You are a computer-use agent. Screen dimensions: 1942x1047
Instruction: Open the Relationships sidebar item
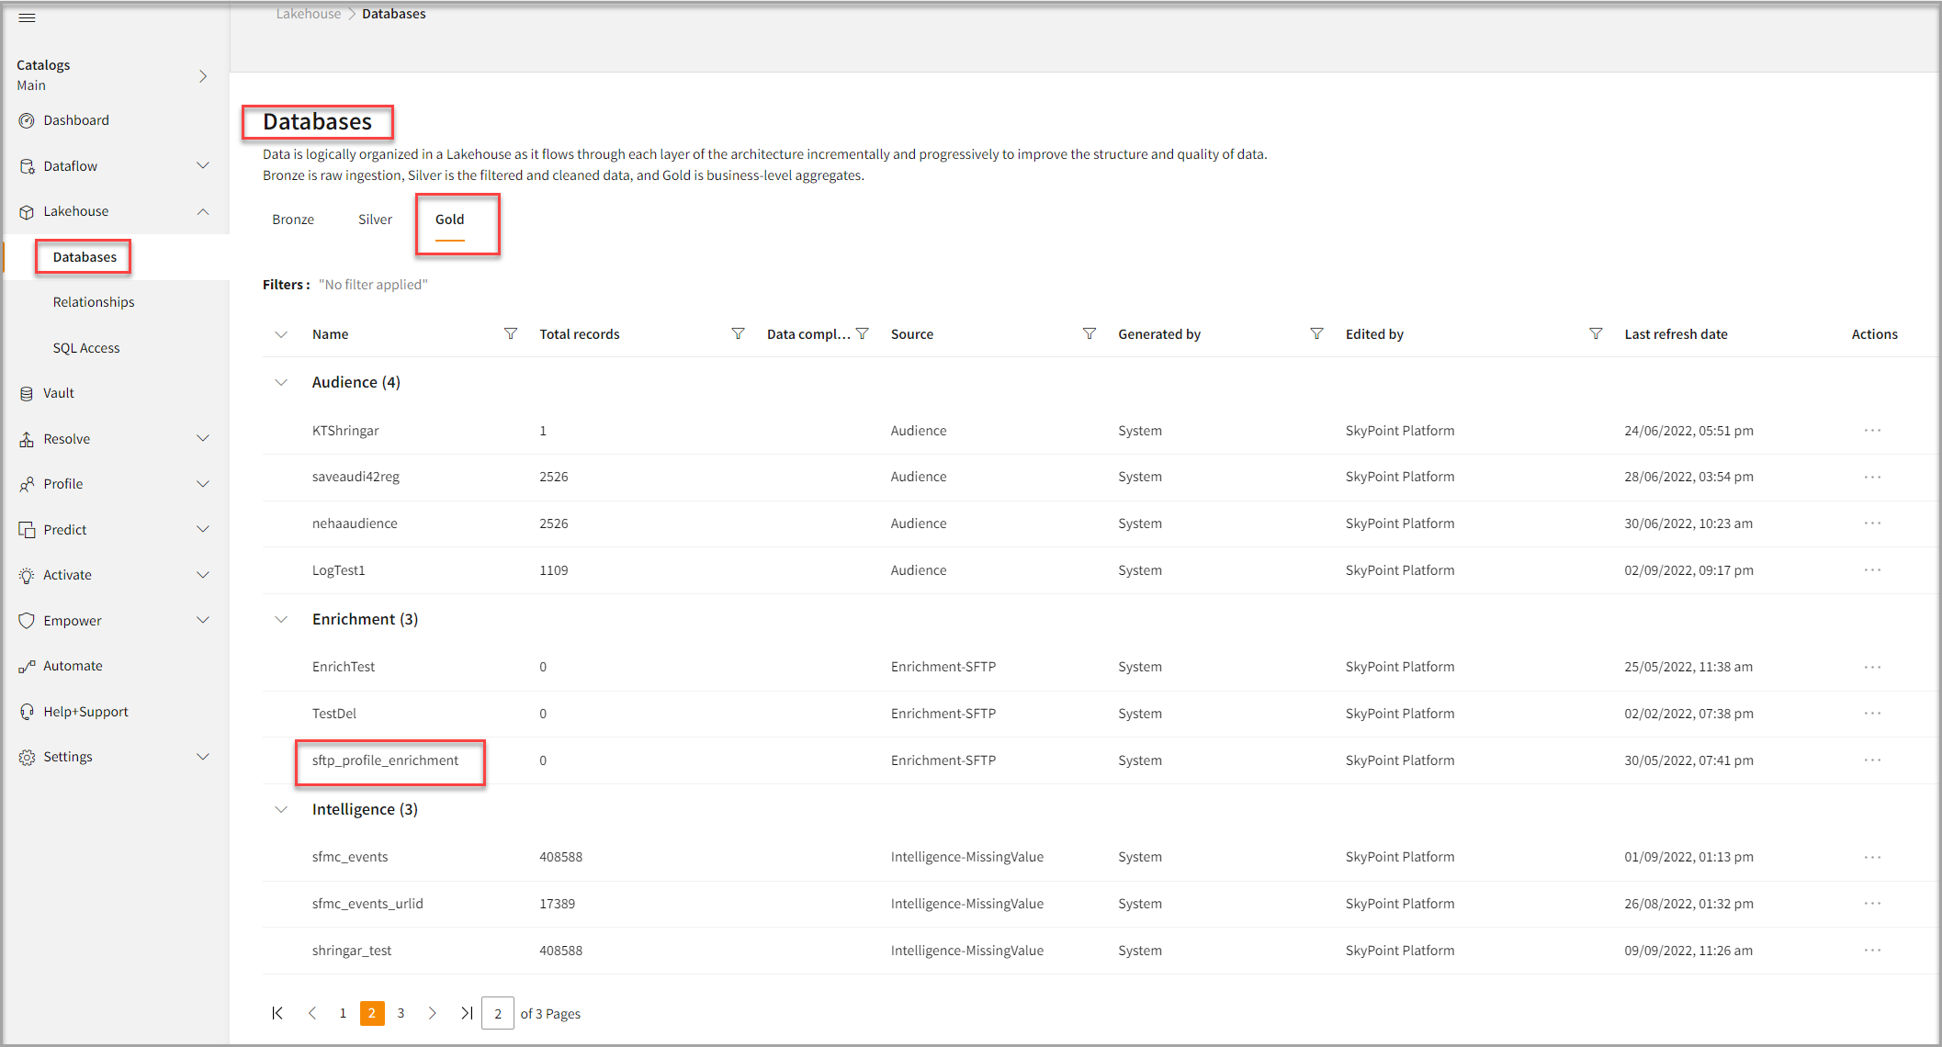[x=94, y=302]
